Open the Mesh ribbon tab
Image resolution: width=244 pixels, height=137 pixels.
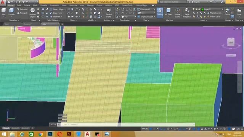pyautogui.click(x=35, y=5)
